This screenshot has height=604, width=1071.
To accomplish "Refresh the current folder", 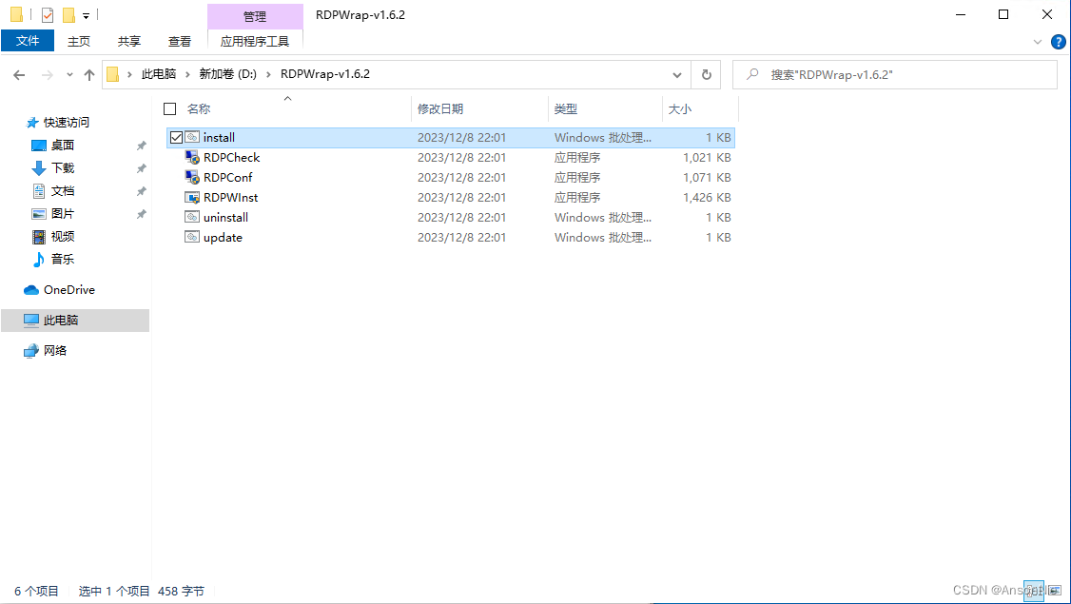I will (707, 74).
